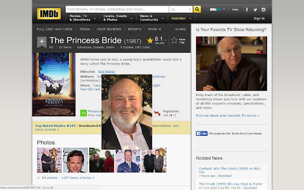Open IMDb Twitter page icon
304x190 pixels.
[x=255, y=9]
